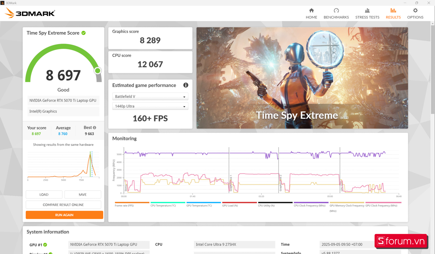Click the Graphics test 1 marker in graph
Viewport: 435px width, 254px height.
(x=231, y=183)
